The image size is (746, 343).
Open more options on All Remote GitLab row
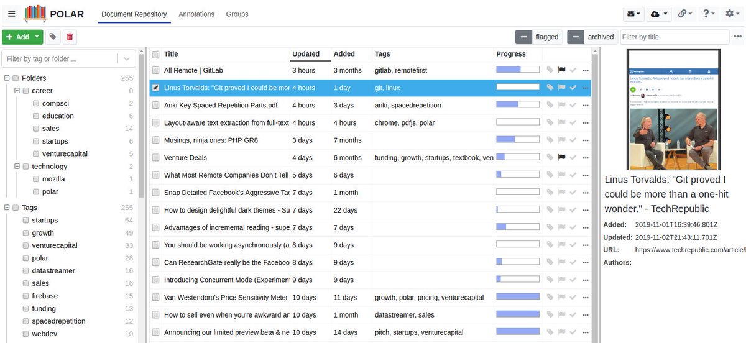585,70
